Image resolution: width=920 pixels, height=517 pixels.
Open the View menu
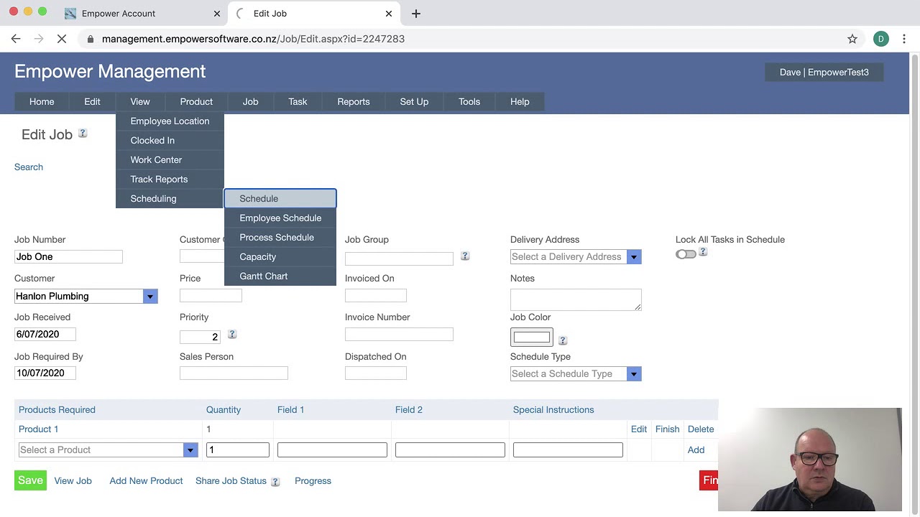140,102
